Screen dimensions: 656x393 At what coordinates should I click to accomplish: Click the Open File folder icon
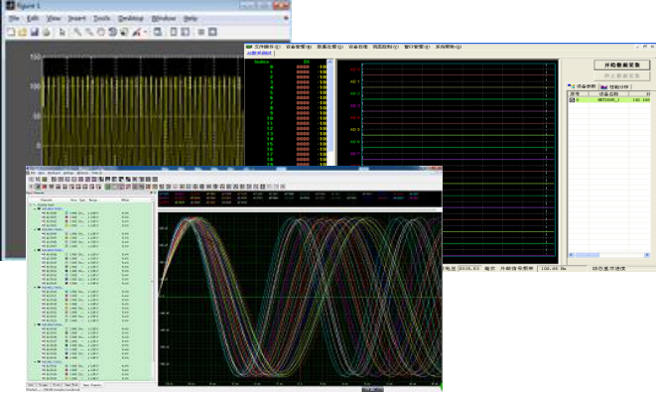point(23,32)
